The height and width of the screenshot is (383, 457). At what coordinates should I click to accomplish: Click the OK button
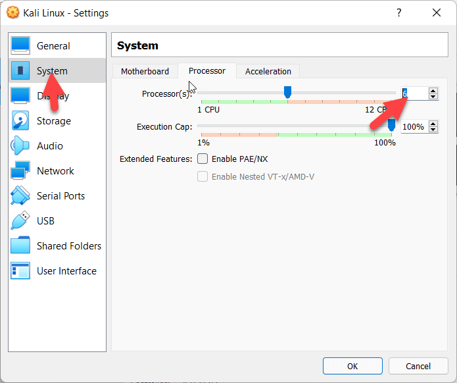click(352, 366)
